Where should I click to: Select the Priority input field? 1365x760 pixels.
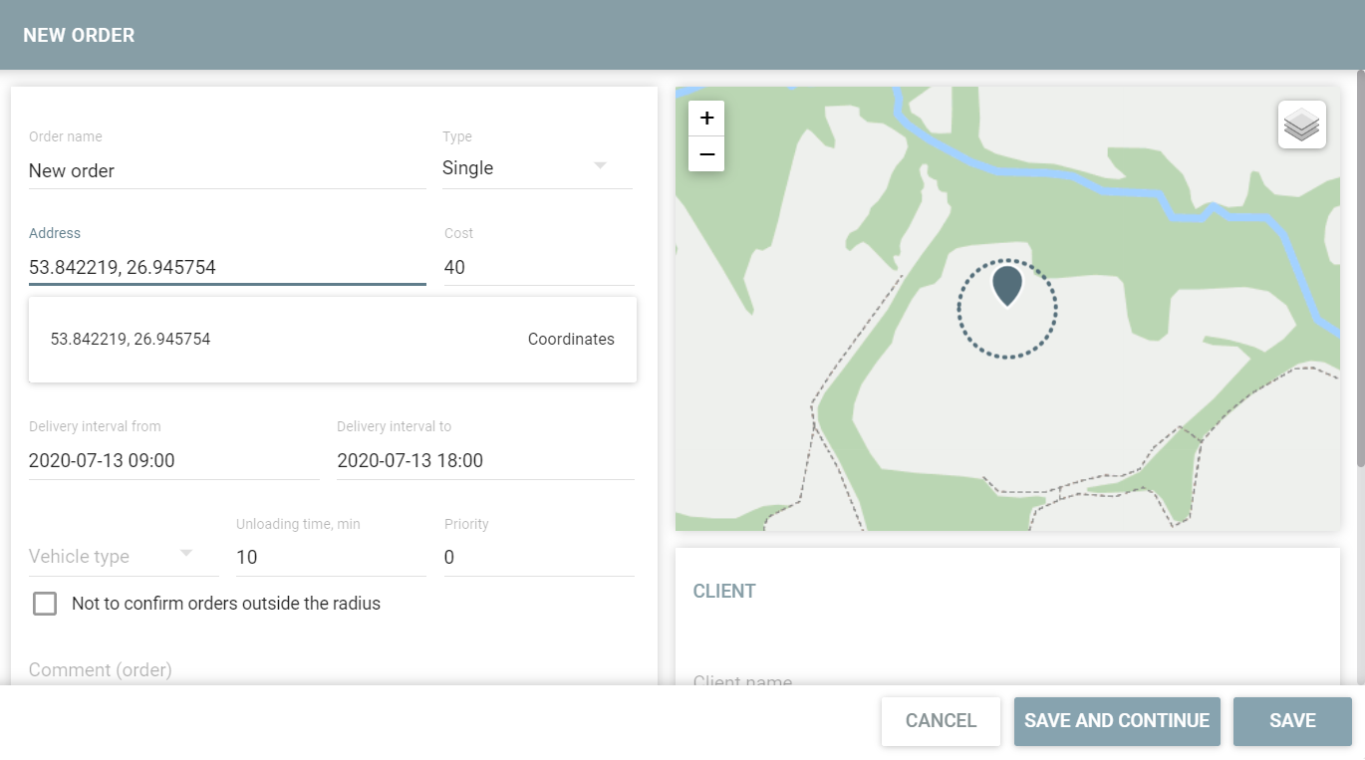tap(538, 557)
